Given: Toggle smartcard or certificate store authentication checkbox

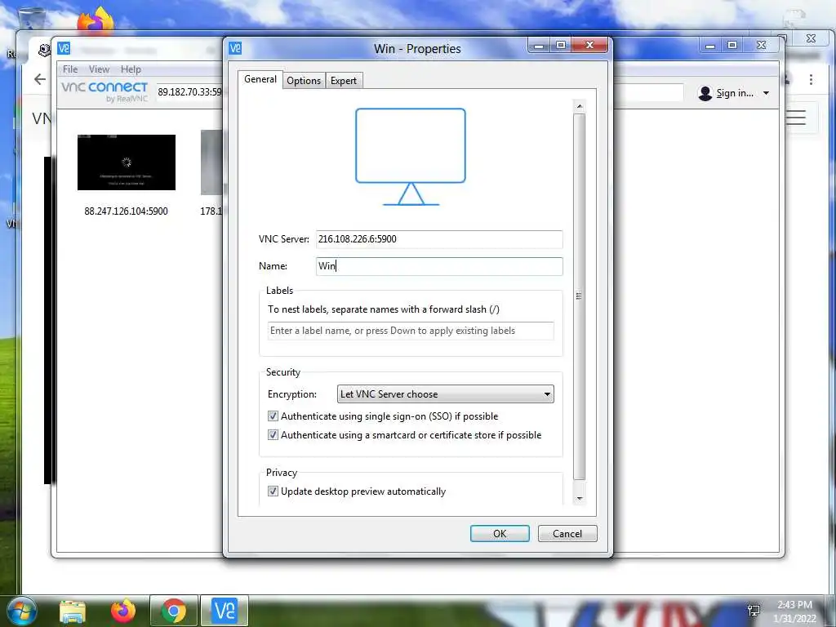Looking at the screenshot, I should (x=273, y=435).
